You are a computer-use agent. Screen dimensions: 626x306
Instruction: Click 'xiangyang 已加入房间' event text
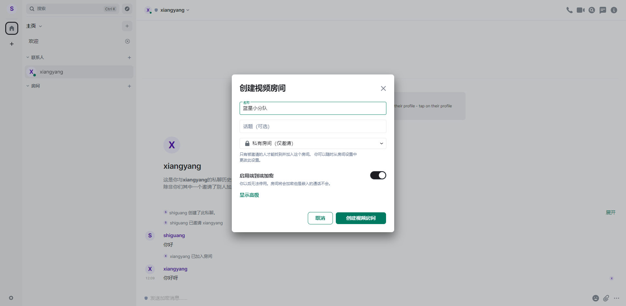pyautogui.click(x=191, y=256)
